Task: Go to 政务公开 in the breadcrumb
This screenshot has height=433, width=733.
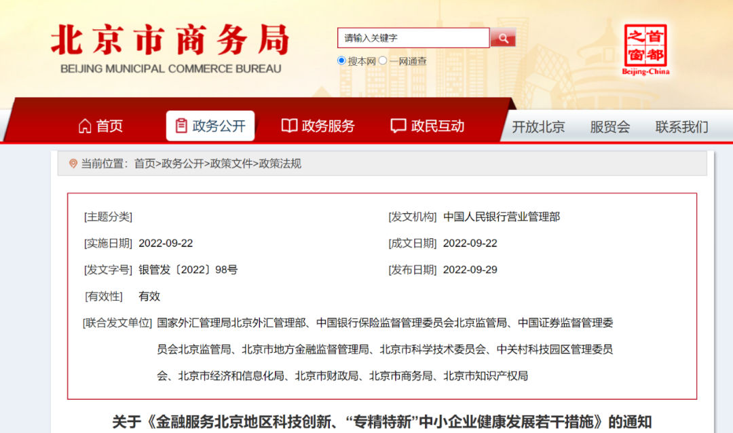Action: 183,164
